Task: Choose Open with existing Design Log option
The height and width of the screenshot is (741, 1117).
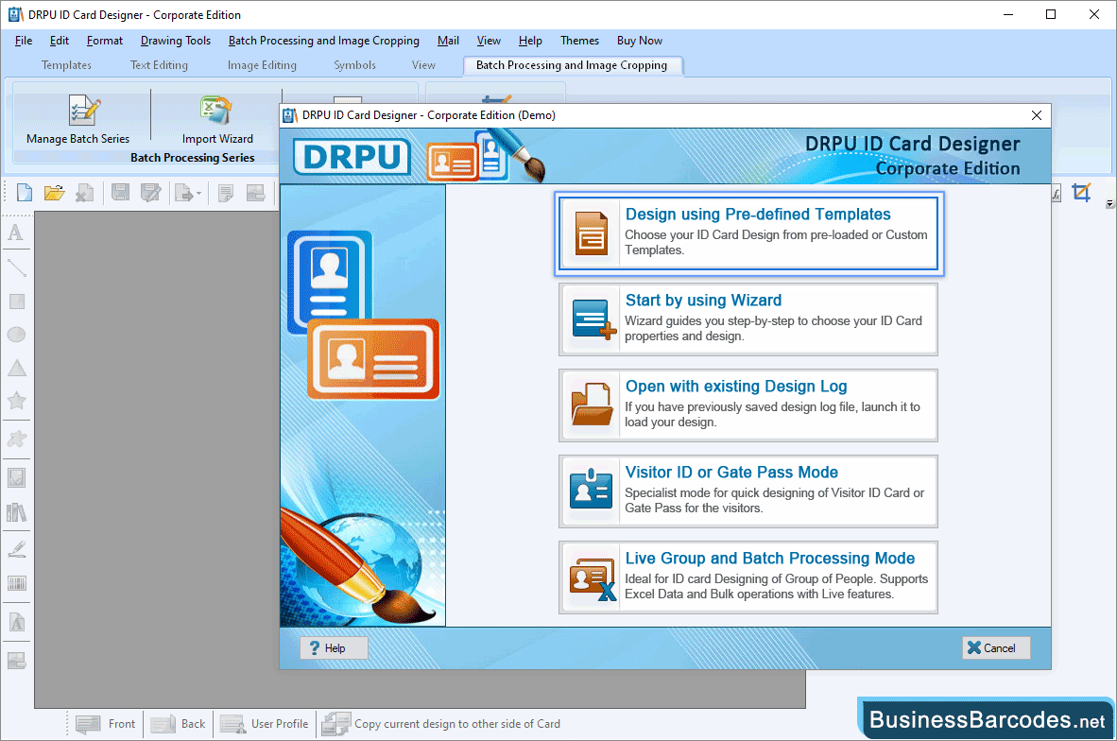Action: tap(748, 405)
